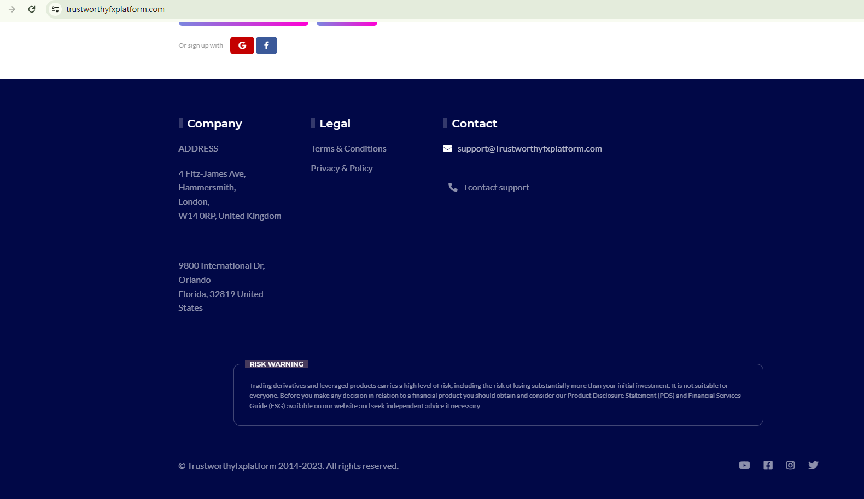
Task: Click the RISK WARNING label
Action: (x=276, y=364)
